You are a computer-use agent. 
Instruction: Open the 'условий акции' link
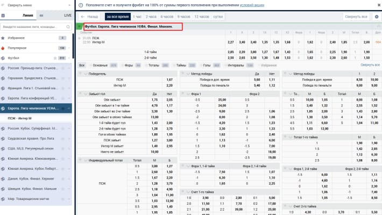[252, 5]
